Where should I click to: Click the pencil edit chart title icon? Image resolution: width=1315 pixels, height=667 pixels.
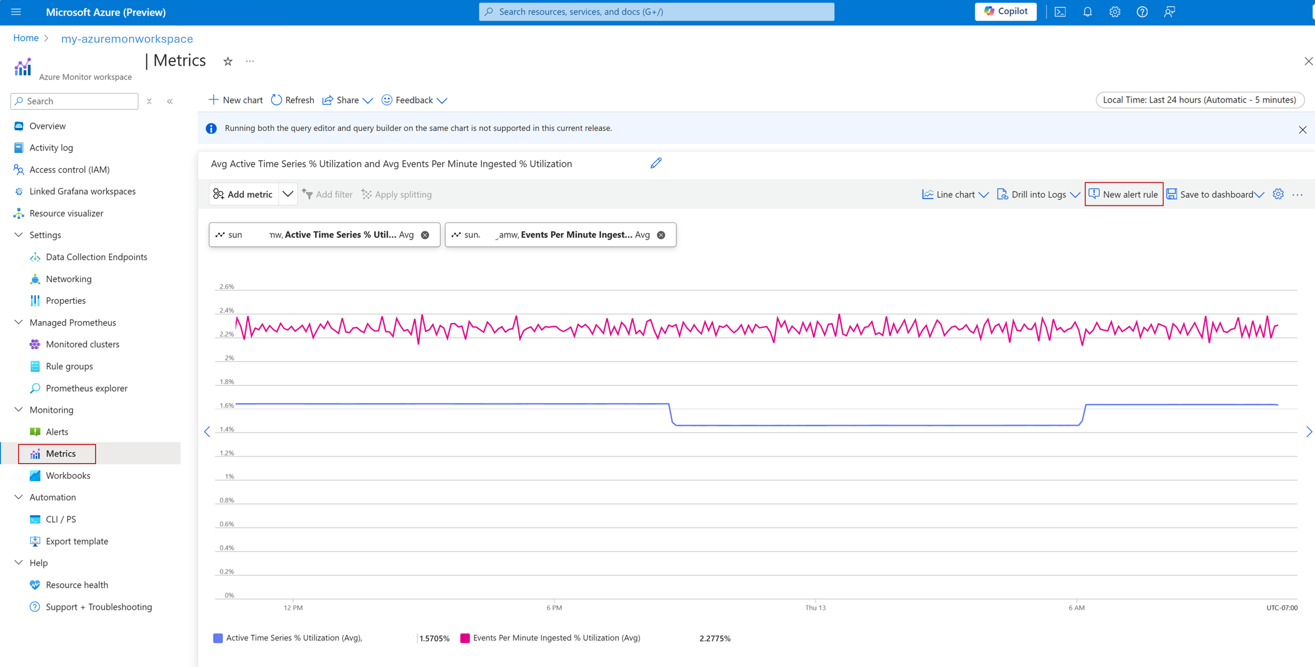coord(656,163)
